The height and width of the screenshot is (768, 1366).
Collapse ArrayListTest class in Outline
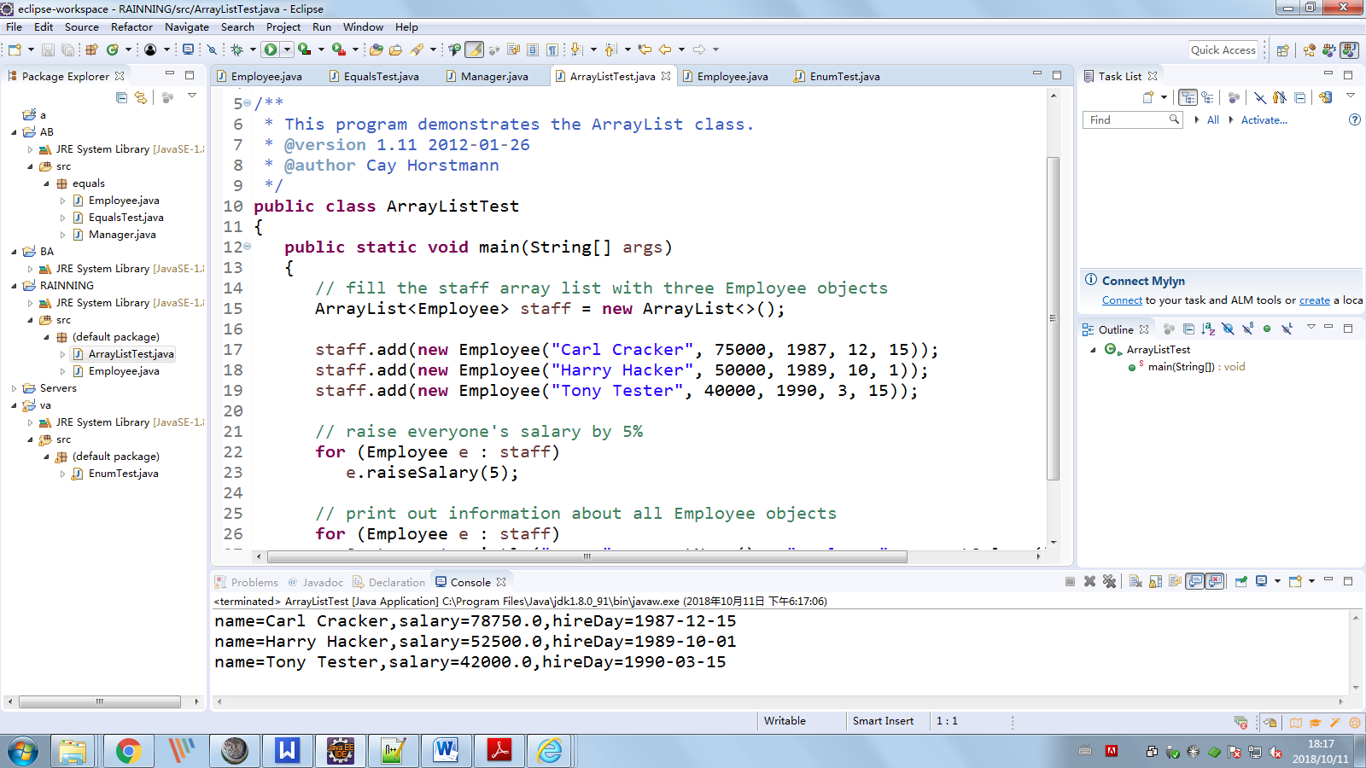click(1093, 350)
